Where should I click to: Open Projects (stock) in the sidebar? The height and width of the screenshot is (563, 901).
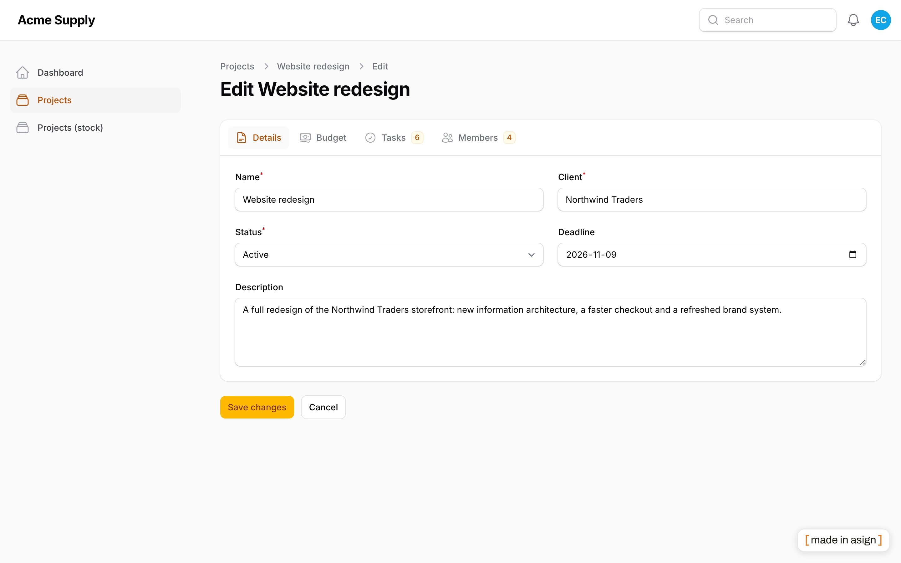point(95,128)
